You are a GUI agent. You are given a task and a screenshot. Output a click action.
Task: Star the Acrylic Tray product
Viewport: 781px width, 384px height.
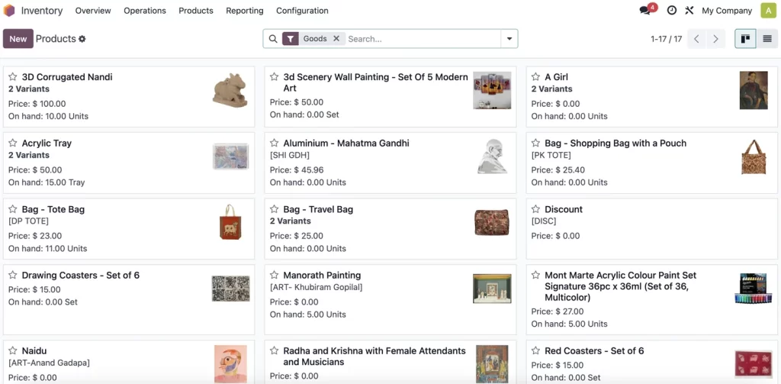pos(13,144)
